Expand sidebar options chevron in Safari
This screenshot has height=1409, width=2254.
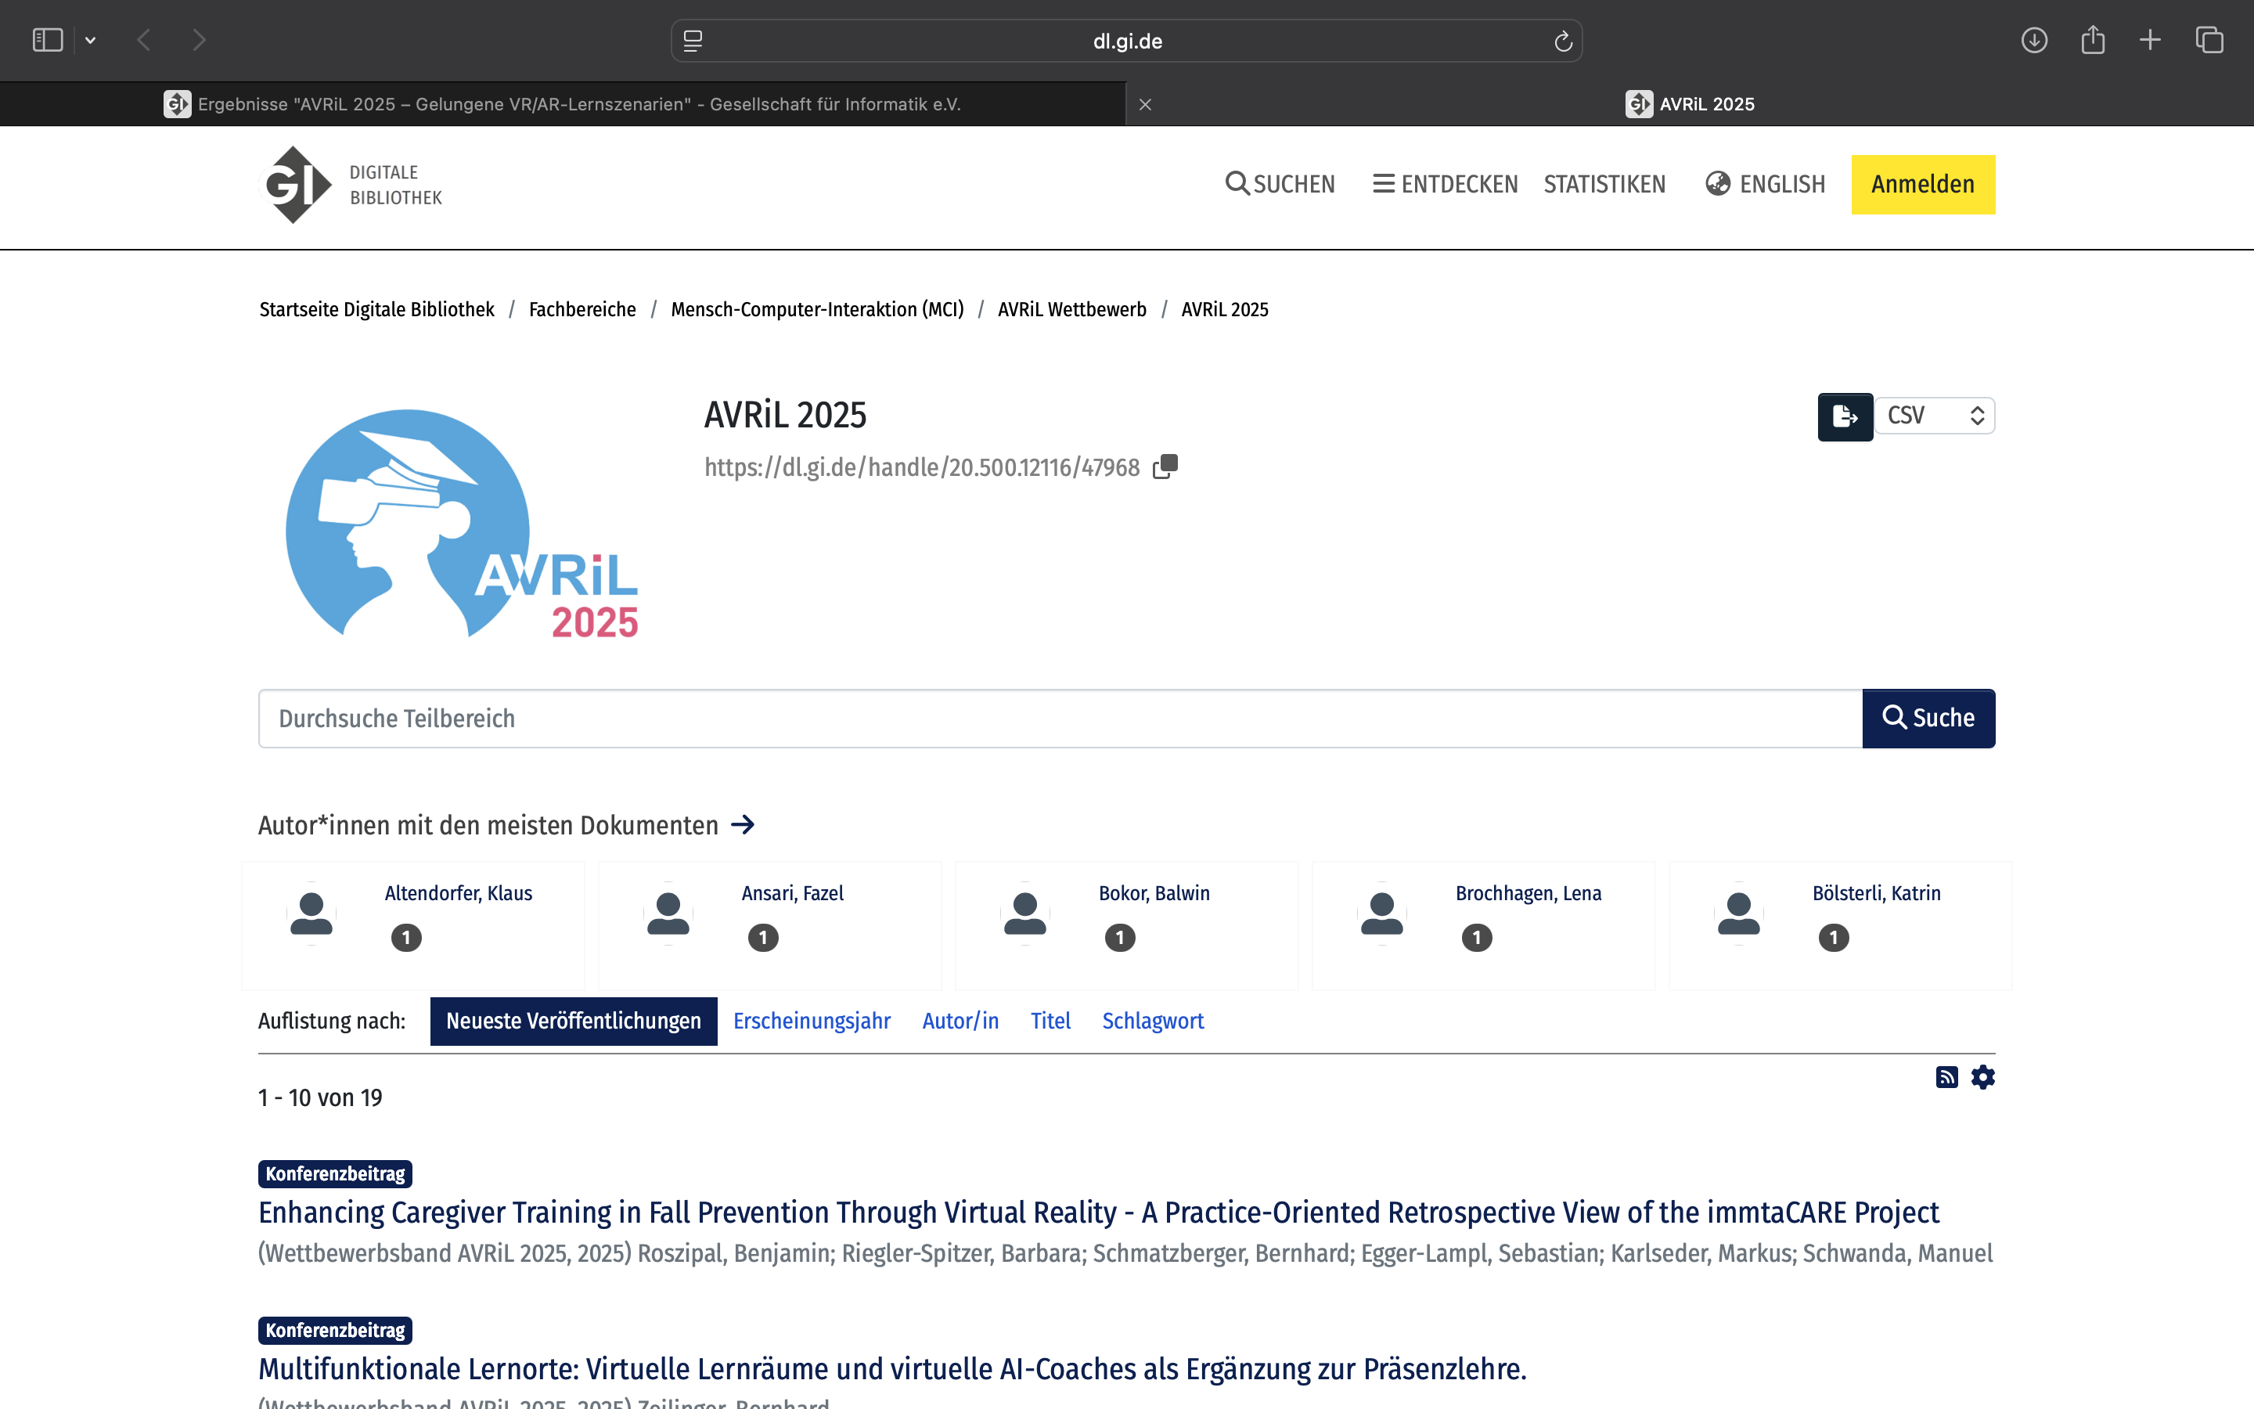pos(90,40)
